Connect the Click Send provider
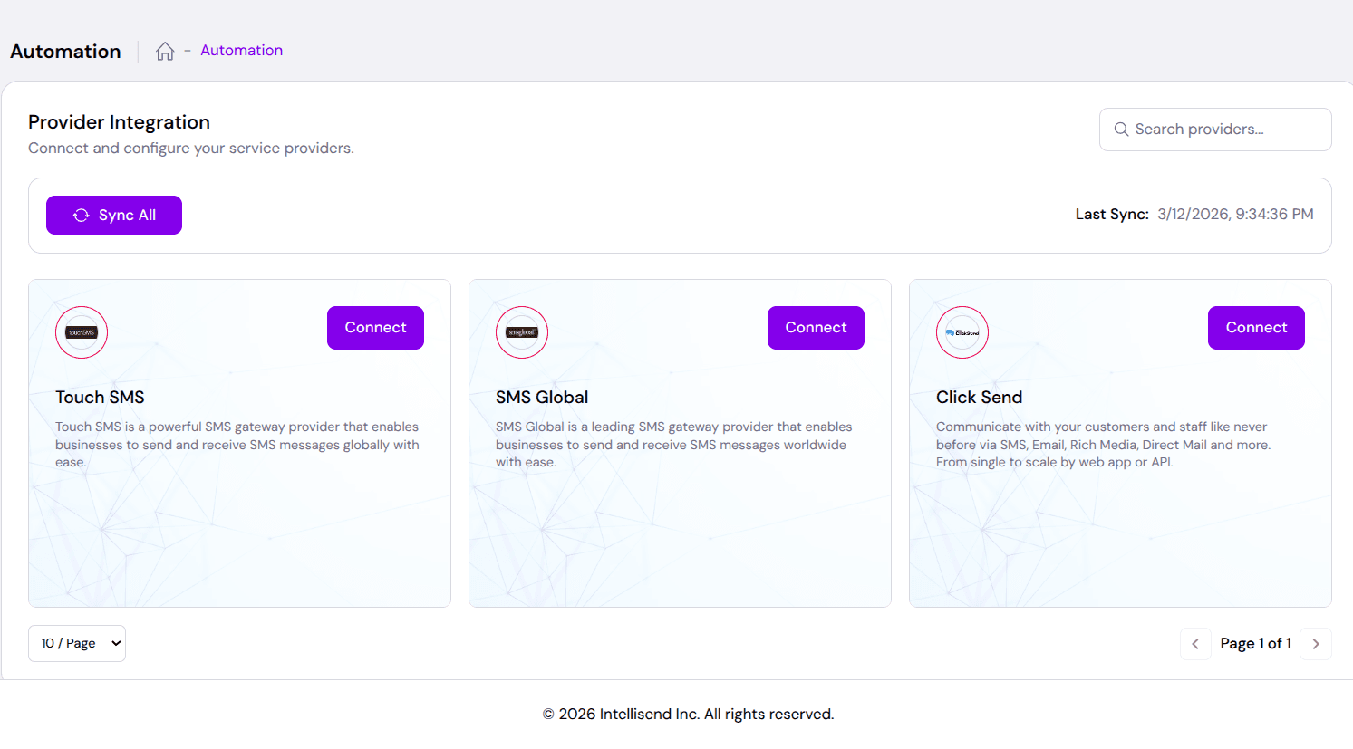 [x=1256, y=328]
